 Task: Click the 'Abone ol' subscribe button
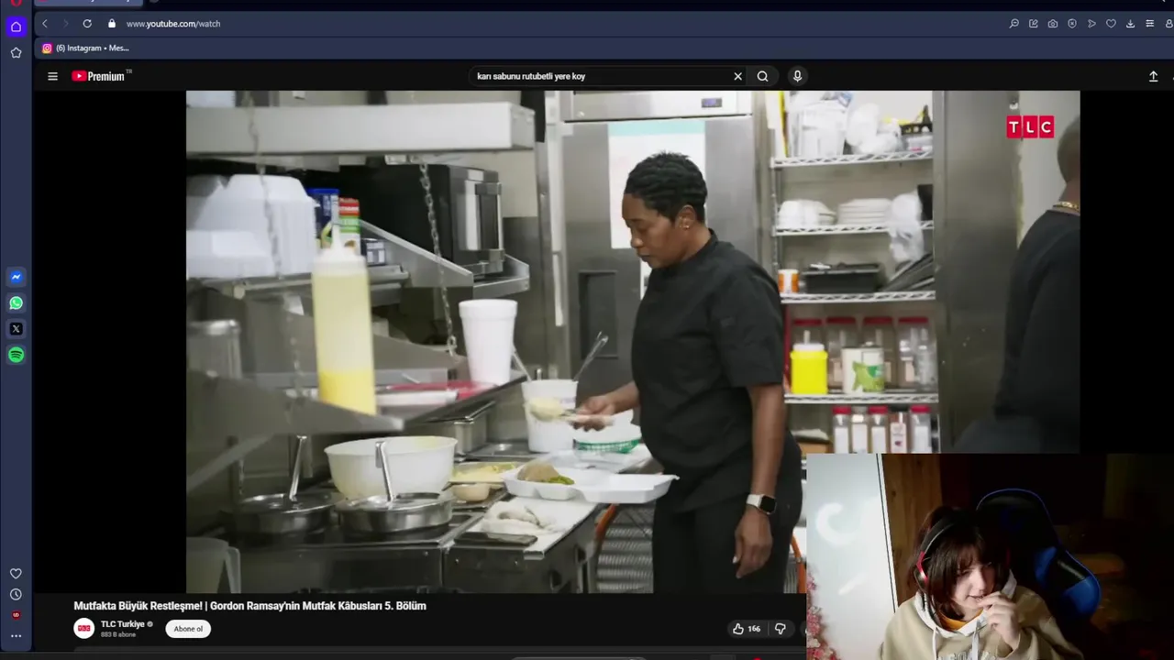pyautogui.click(x=188, y=629)
